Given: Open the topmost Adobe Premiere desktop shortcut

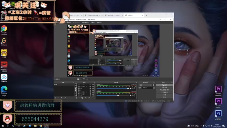Looking at the screenshot, I should pyautogui.click(x=218, y=91).
